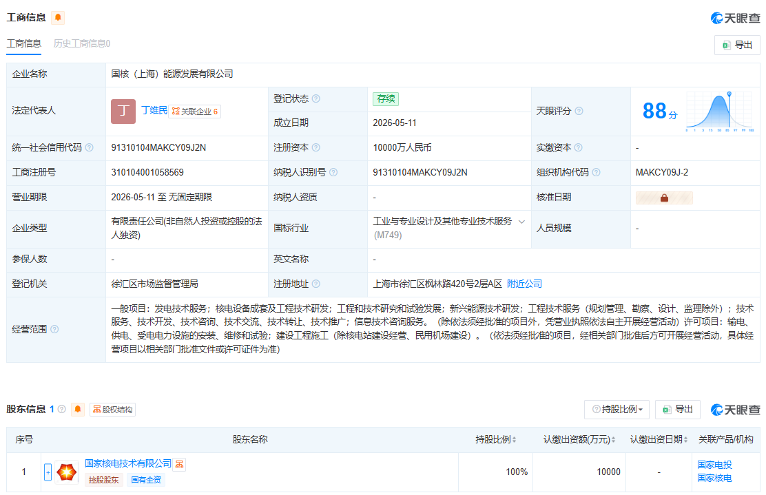Click the score distribution chart

click(x=720, y=112)
